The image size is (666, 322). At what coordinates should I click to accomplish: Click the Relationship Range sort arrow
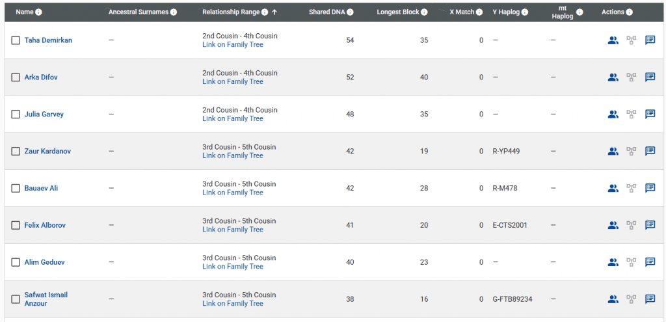(x=274, y=12)
